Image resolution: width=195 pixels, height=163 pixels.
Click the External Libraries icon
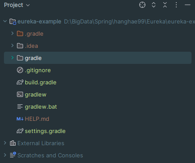click(x=13, y=143)
